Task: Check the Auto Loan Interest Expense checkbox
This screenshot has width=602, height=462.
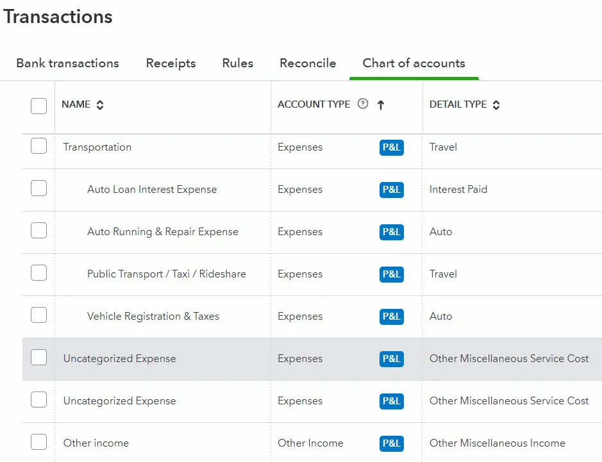Action: [39, 188]
